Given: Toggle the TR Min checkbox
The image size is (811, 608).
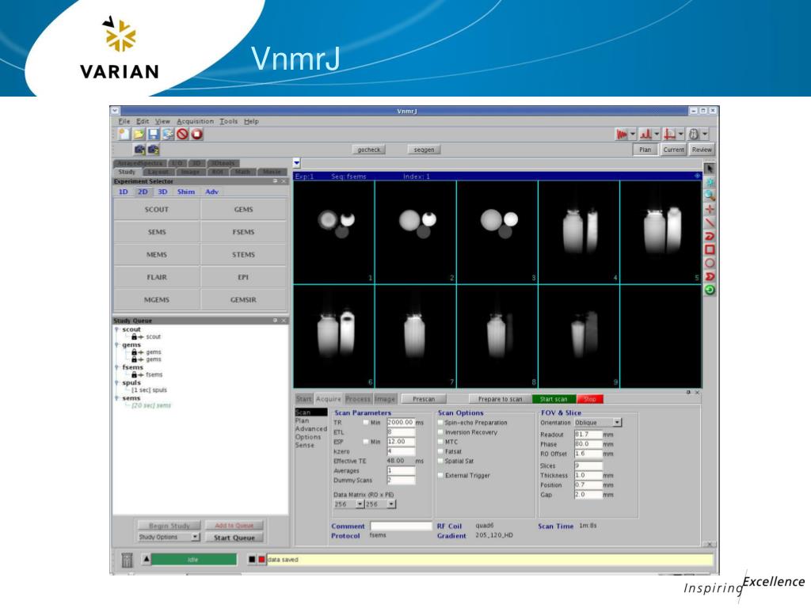Looking at the screenshot, I should 366,423.
